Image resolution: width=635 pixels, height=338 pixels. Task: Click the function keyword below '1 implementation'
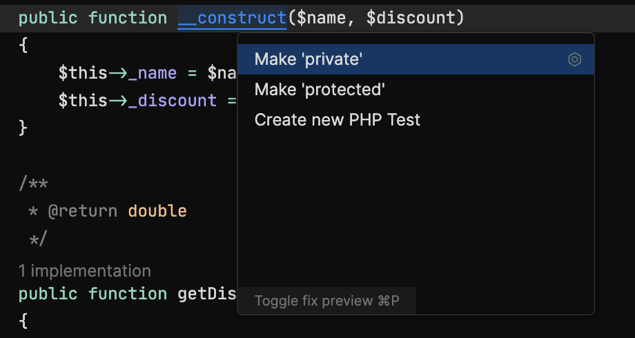click(128, 295)
